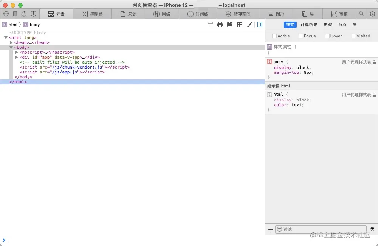Click the body rule selector icon

click(x=270, y=62)
